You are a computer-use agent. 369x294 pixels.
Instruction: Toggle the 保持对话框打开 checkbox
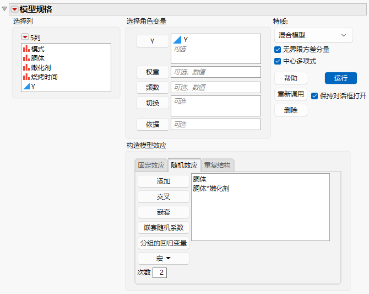pyautogui.click(x=314, y=96)
